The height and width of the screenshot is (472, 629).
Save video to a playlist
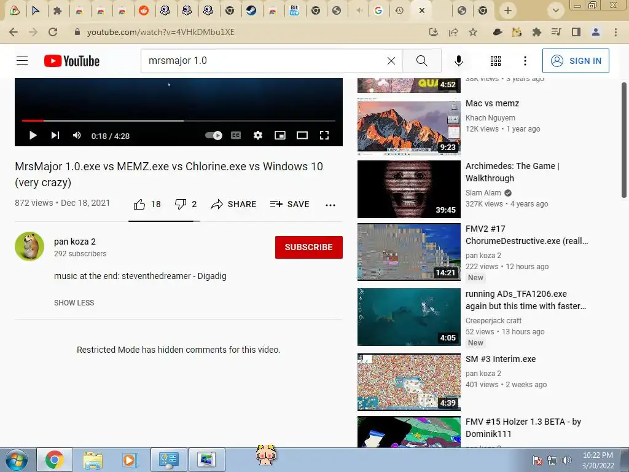[x=290, y=204]
